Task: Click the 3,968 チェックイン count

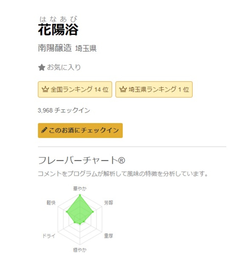Action: [64, 110]
